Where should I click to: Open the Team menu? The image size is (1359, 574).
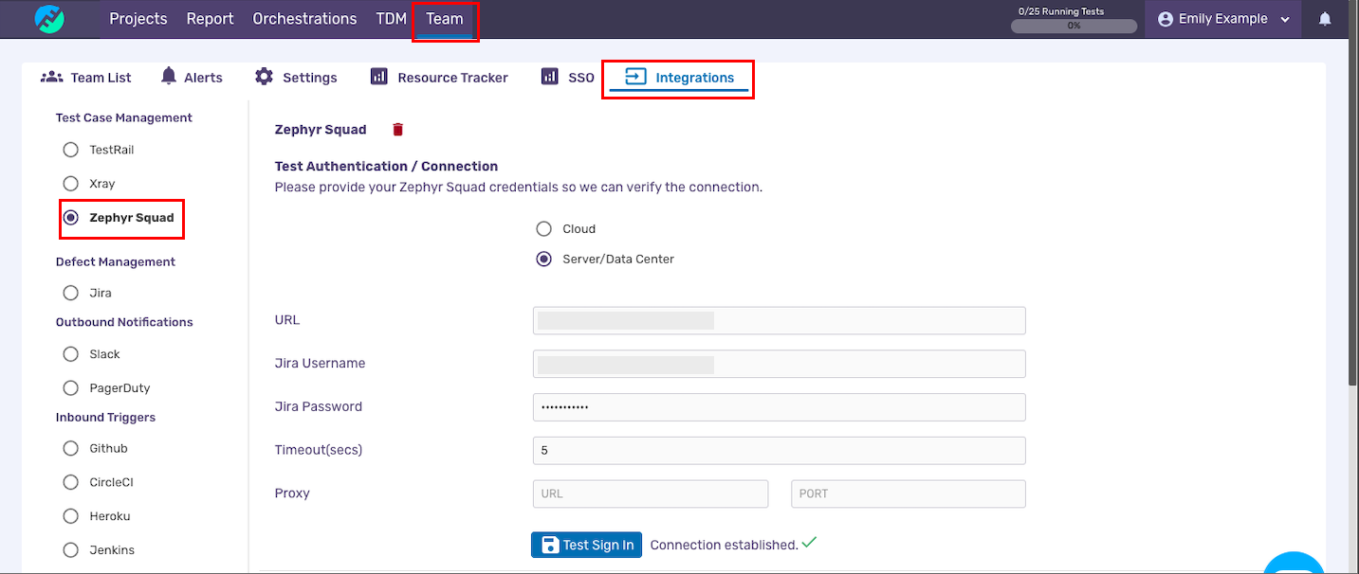pos(445,19)
